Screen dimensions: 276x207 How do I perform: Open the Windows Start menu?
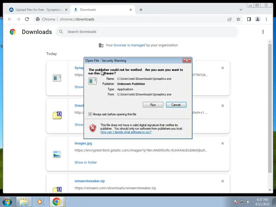(x=7, y=202)
